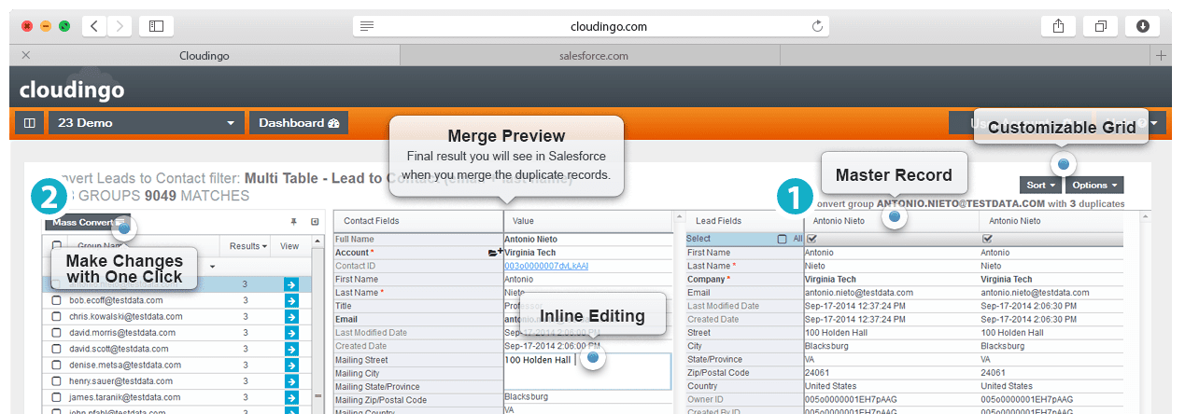Open the Dashboard button
This screenshot has width=1185, height=414.
tap(298, 123)
